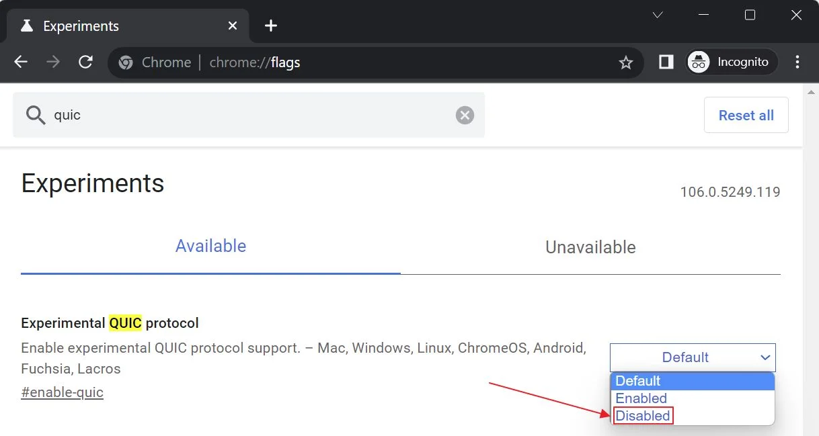Viewport: 819px width, 436px height.
Task: Open a new tab with plus button
Action: (271, 26)
